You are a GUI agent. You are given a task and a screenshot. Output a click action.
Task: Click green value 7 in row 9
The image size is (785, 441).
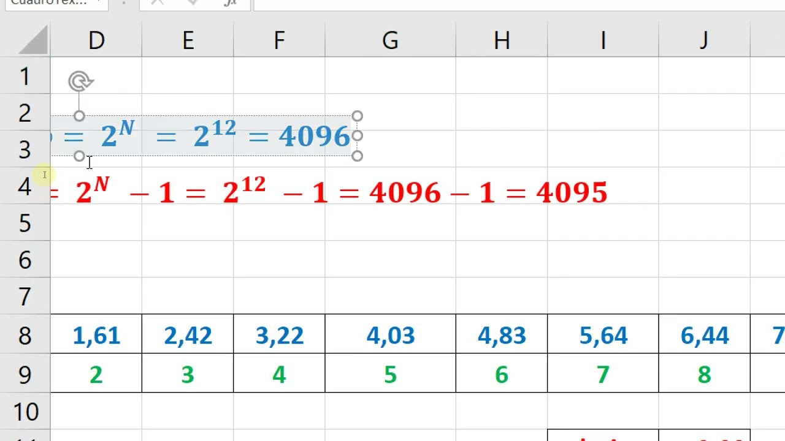pyautogui.click(x=603, y=374)
